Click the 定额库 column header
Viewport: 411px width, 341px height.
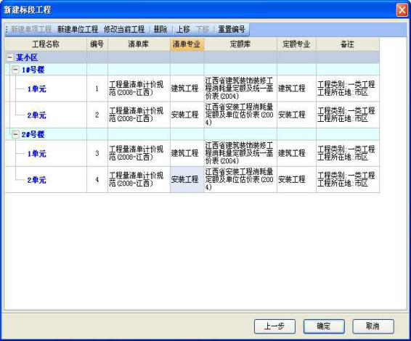point(240,44)
